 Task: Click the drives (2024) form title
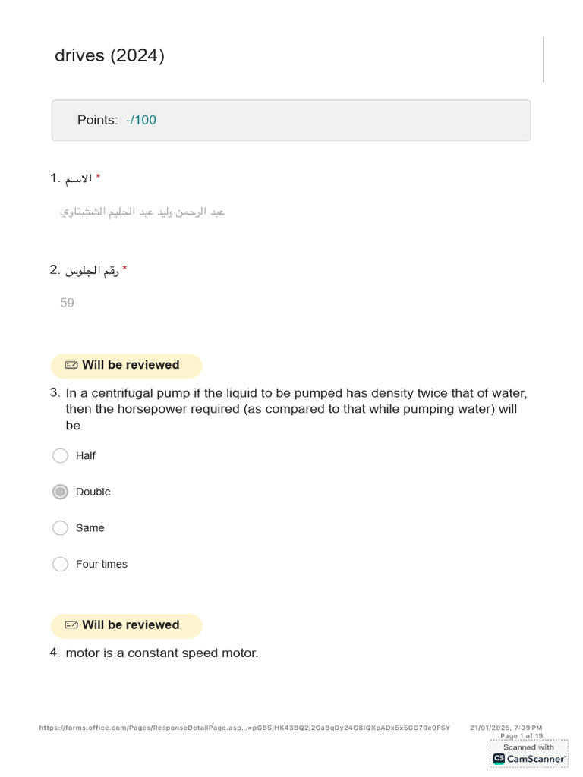109,55
